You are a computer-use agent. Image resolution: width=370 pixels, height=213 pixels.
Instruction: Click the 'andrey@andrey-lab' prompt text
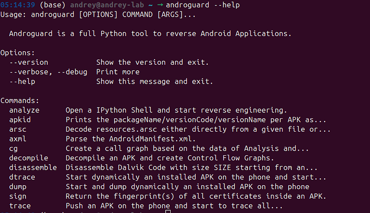[107, 5]
